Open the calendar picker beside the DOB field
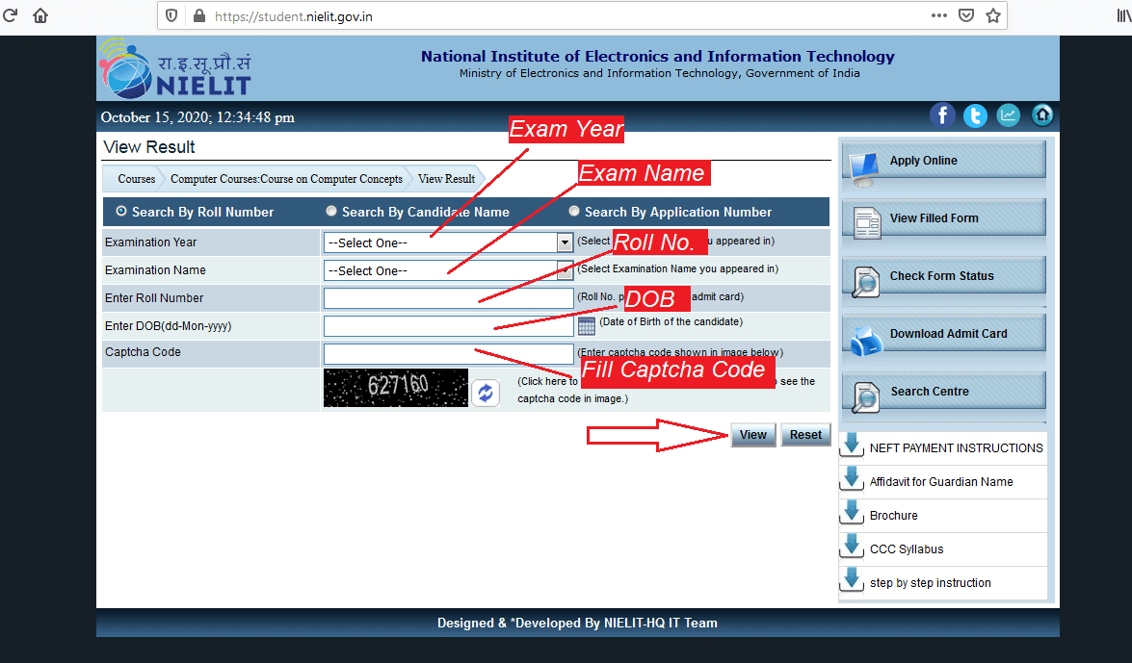 coord(587,327)
